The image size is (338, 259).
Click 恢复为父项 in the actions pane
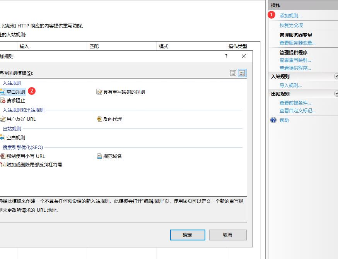291,26
